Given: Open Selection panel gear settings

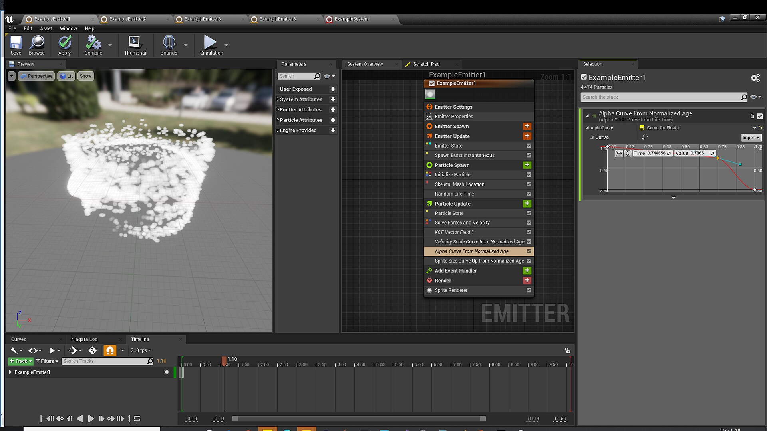Looking at the screenshot, I should 755,78.
